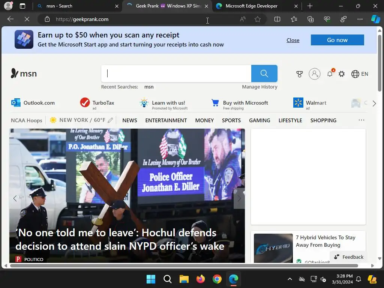Open the MONEY category

pos(204,120)
